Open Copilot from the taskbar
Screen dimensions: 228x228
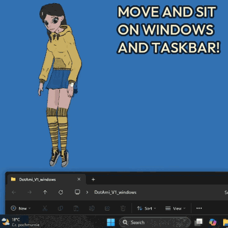coord(213,222)
